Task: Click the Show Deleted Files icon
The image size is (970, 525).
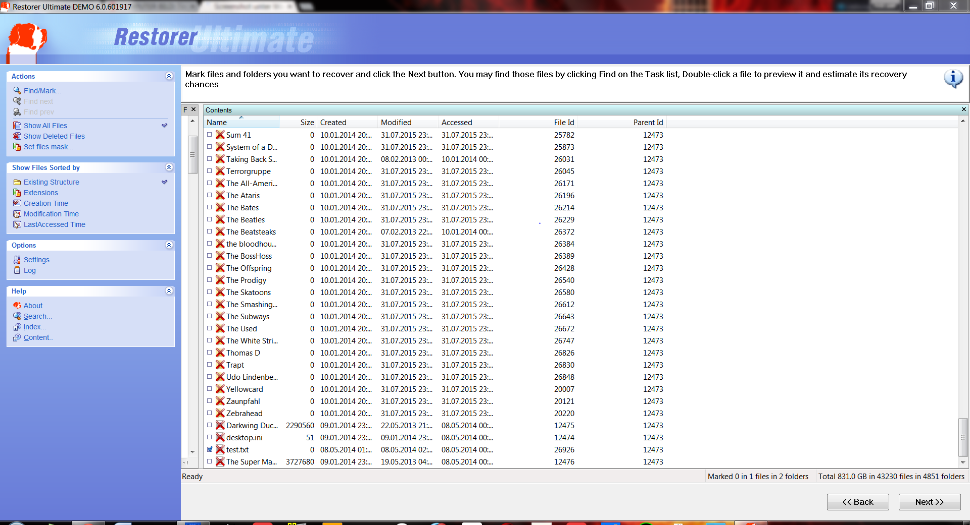Action: [x=17, y=136]
